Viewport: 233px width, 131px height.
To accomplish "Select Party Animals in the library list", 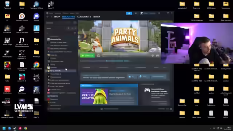I will point(62,71).
